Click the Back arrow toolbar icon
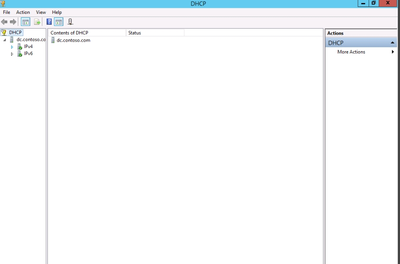Viewport: 400px width, 264px height. point(4,22)
